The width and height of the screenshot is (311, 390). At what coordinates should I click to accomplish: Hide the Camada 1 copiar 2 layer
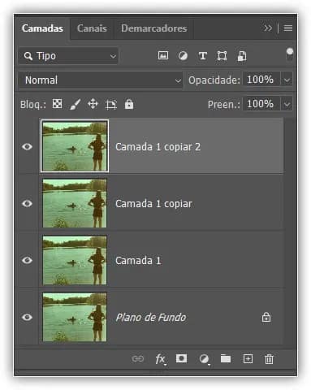27,146
